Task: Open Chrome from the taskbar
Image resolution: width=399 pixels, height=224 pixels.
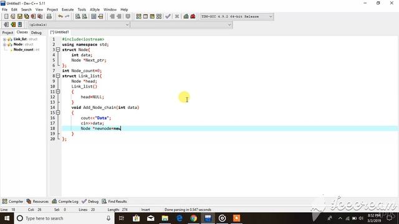Action: (x=194, y=218)
